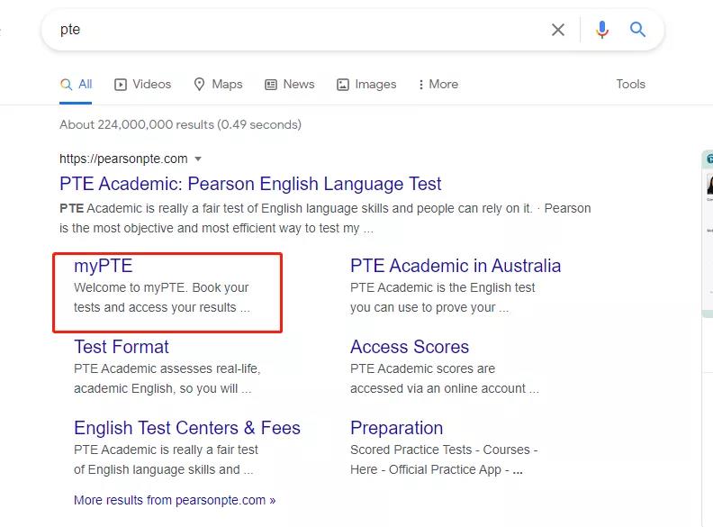Select the All results tab

coord(77,84)
